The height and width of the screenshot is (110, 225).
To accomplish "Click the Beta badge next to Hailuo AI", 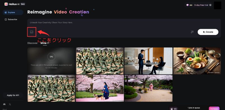I will pos(23,4).
